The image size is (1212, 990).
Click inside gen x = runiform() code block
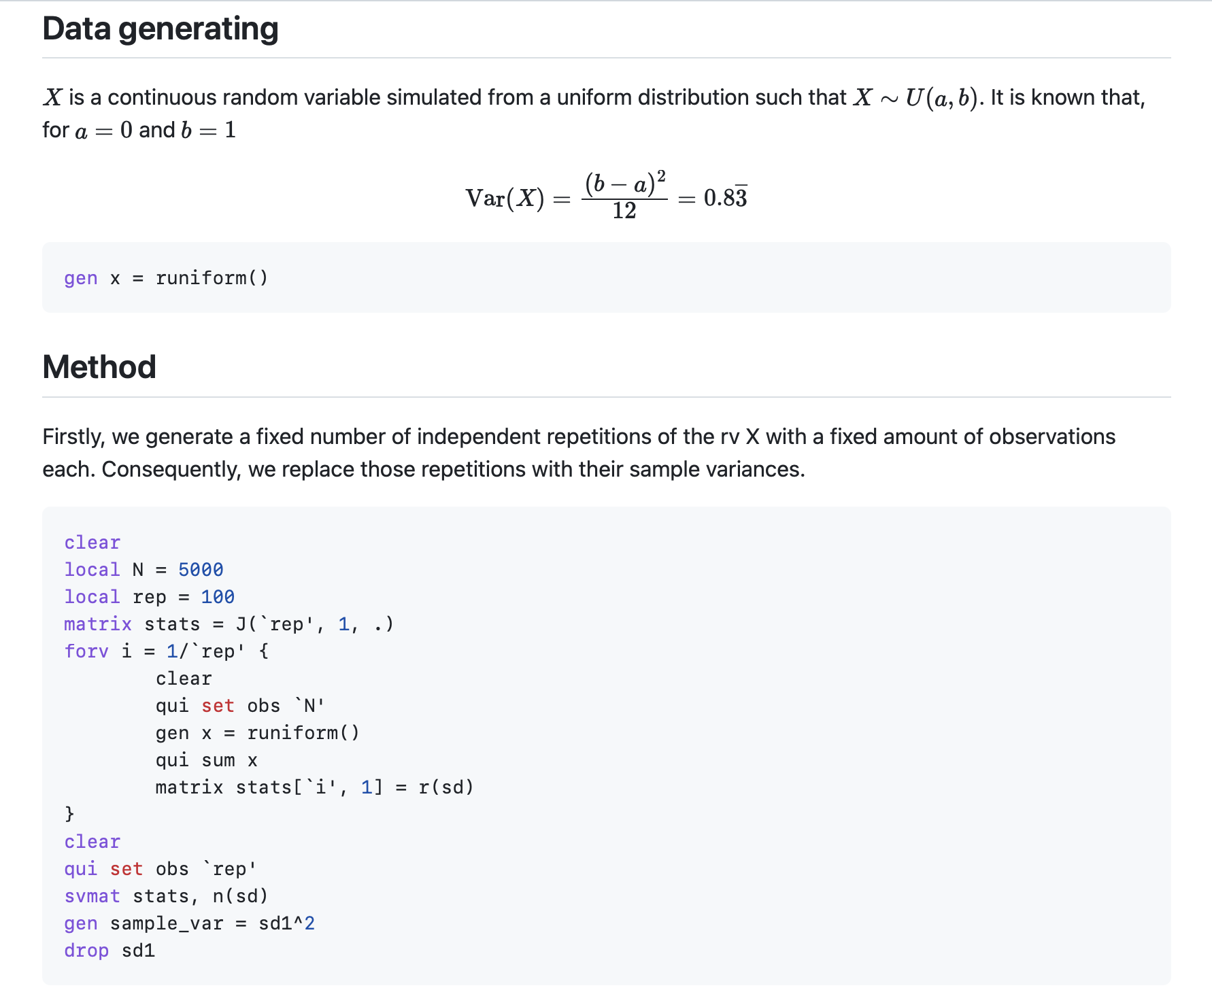[x=166, y=278]
